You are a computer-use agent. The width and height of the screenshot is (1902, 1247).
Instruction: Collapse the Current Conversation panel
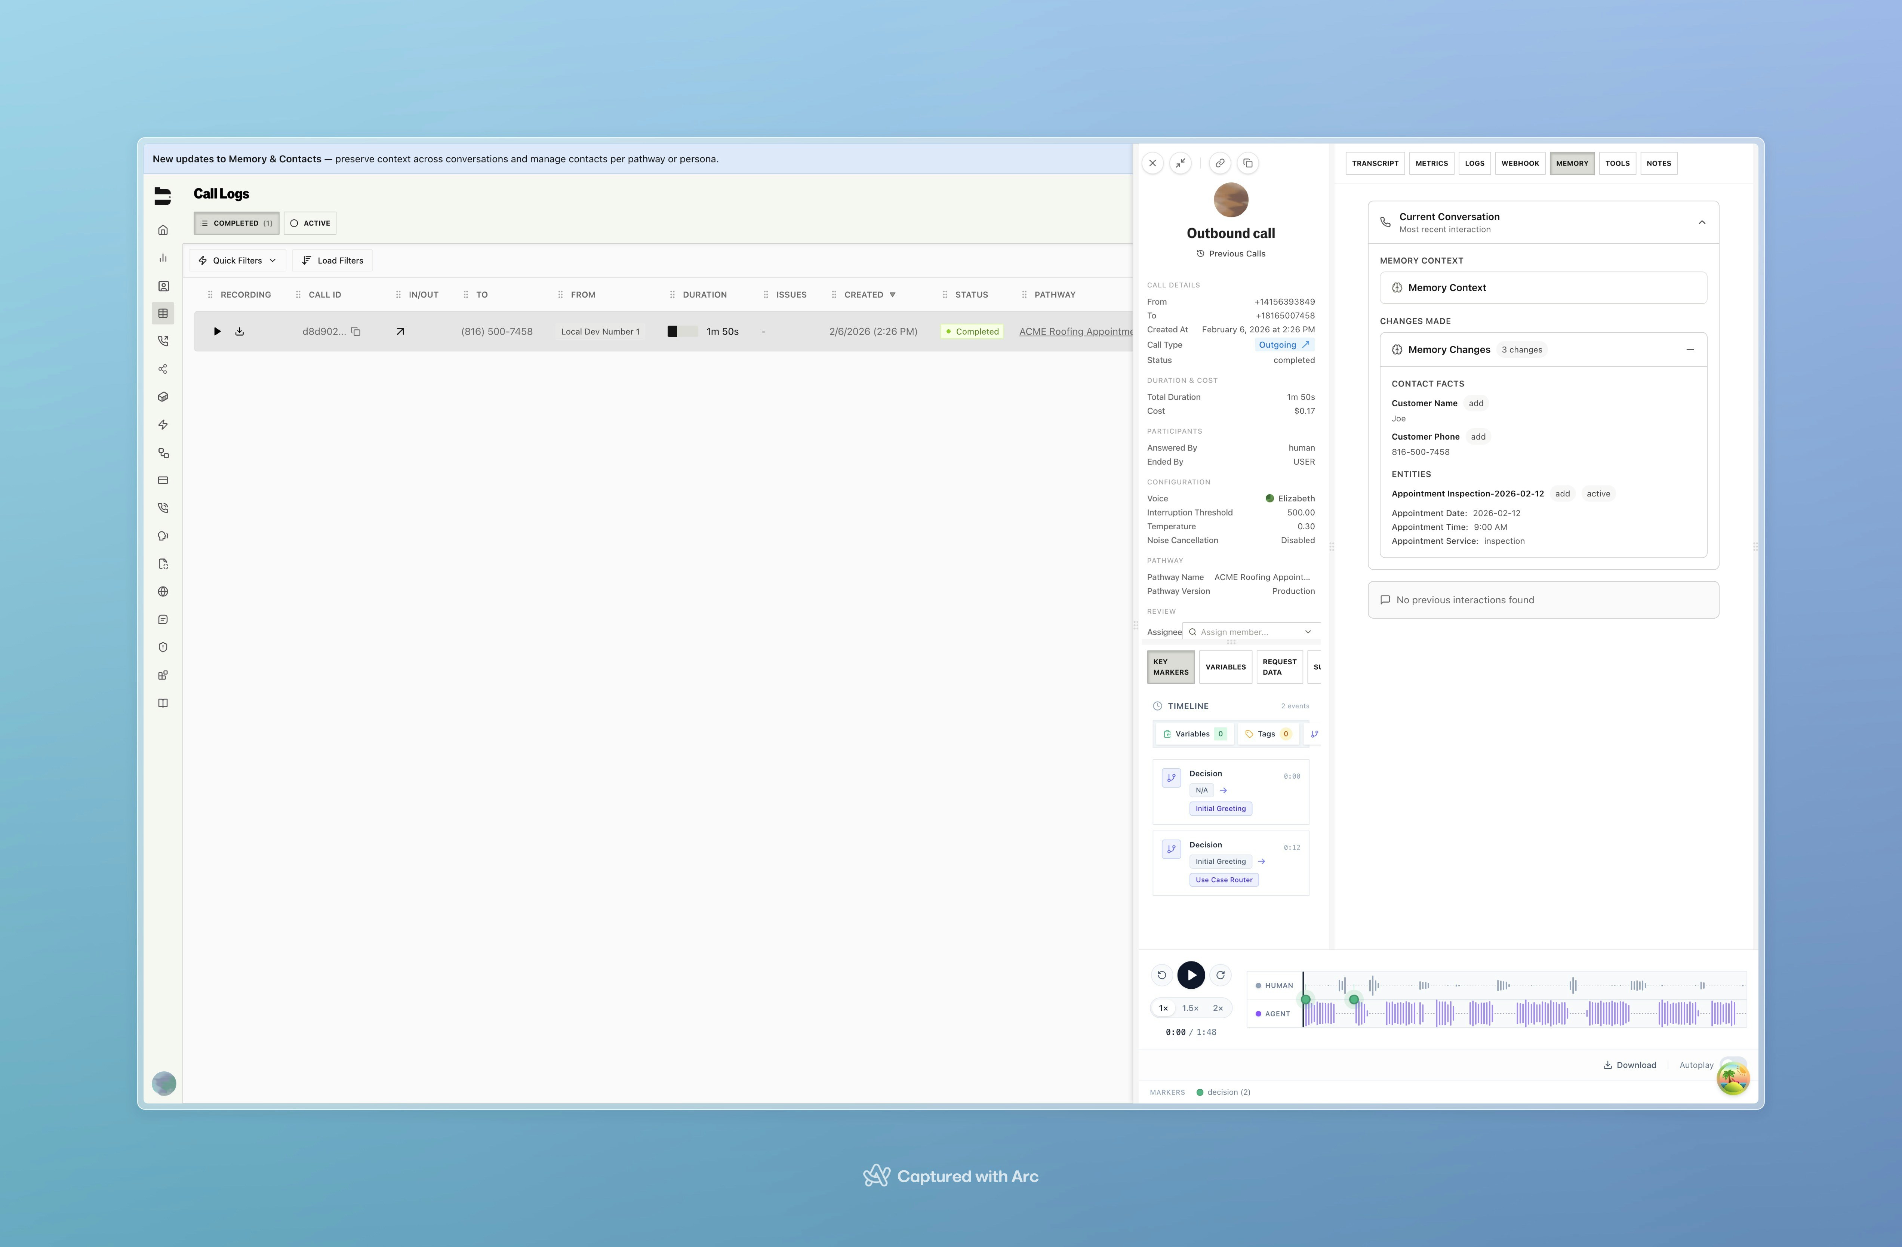1701,221
